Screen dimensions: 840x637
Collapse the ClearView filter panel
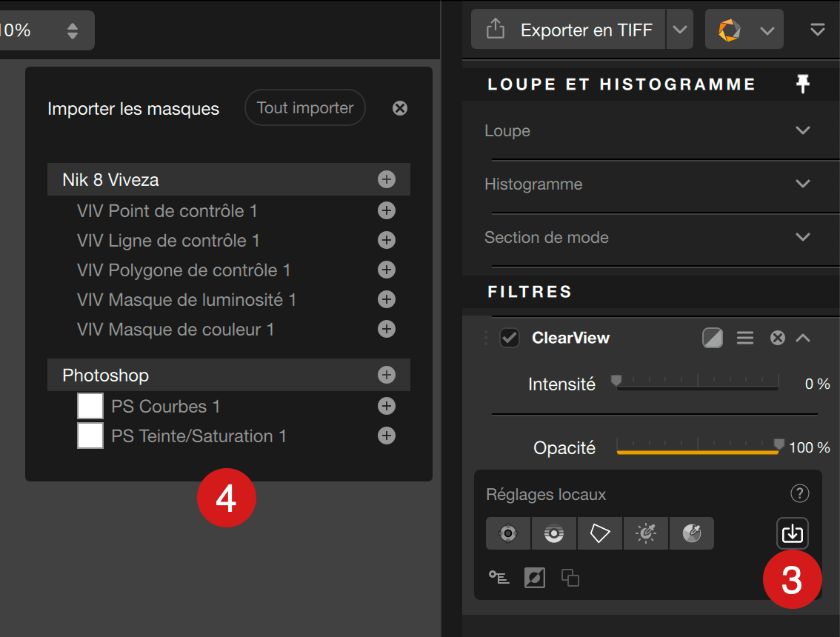[x=802, y=338]
